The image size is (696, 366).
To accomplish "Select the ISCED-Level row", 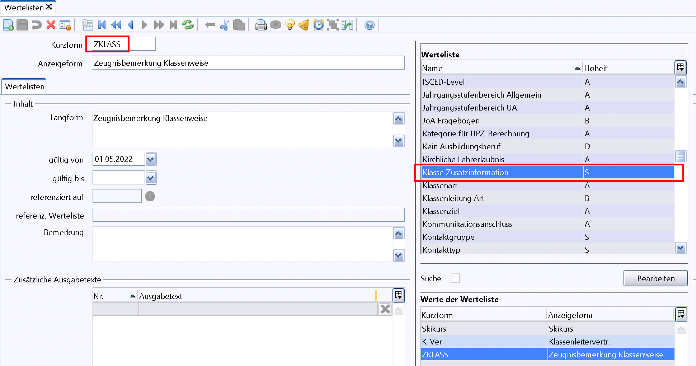I will click(548, 82).
